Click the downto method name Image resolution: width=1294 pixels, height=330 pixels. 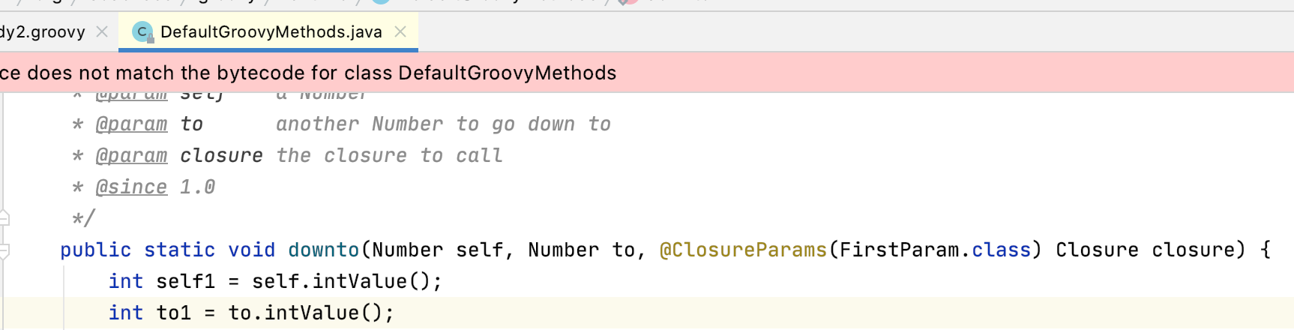[x=324, y=250]
